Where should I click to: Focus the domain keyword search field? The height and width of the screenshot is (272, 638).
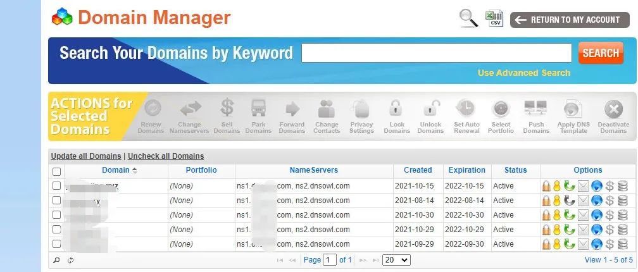point(437,53)
